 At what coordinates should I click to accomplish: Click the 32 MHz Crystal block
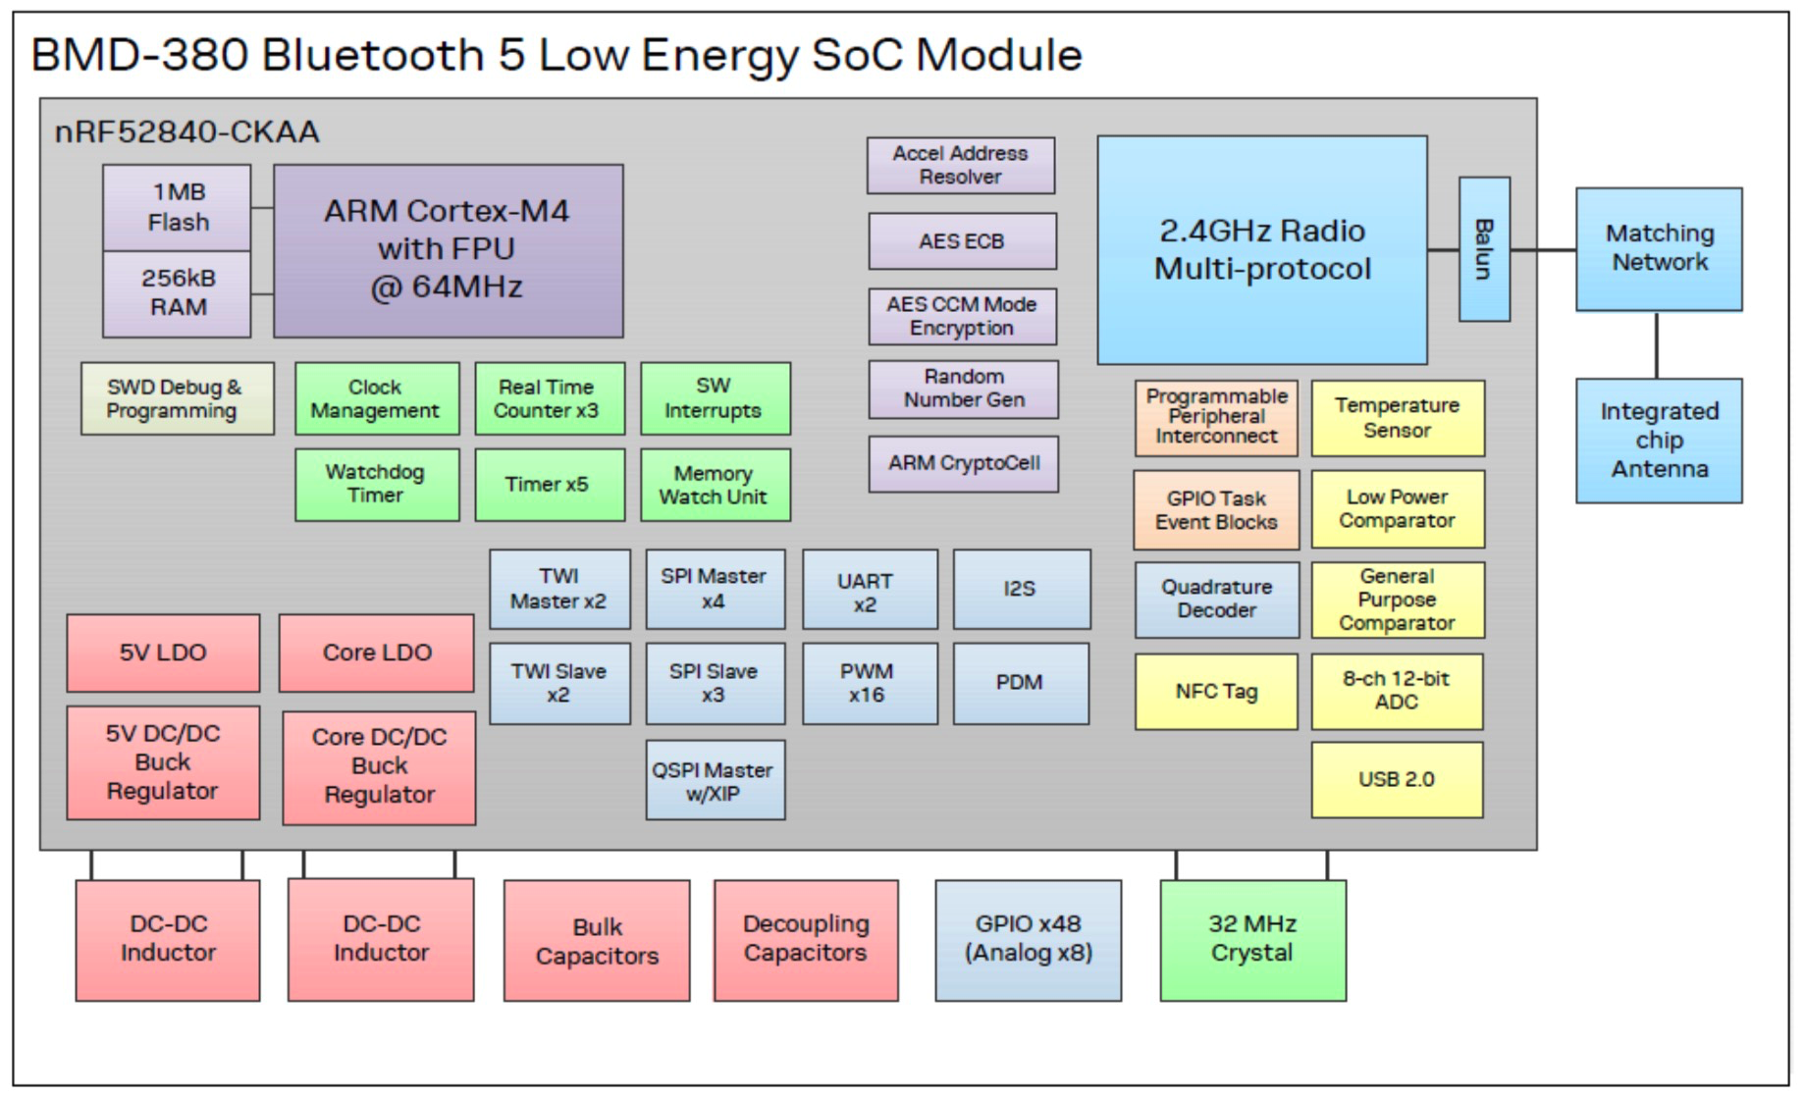[x=1252, y=939]
